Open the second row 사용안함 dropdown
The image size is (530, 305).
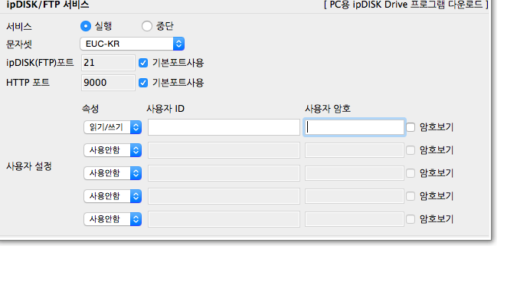click(113, 150)
